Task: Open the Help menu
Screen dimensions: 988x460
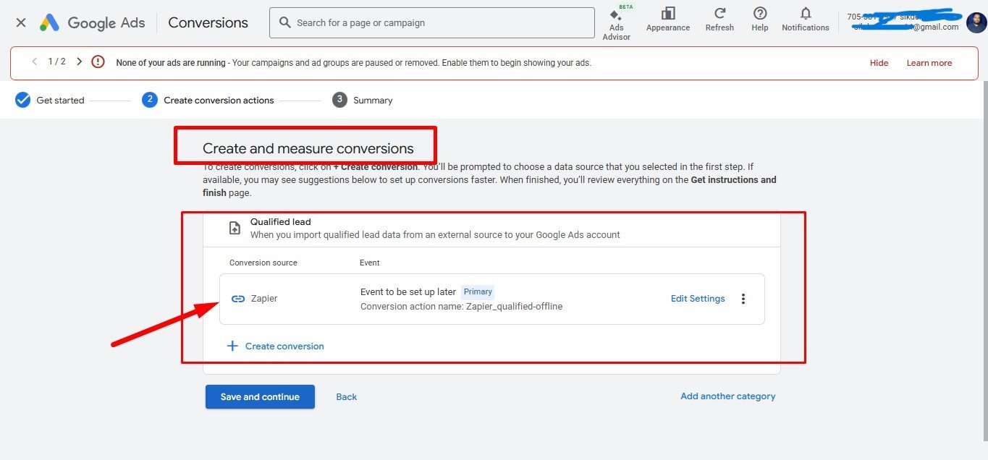Action: pos(760,20)
